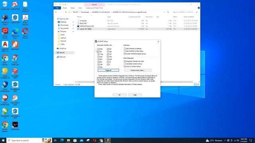Open the View ribbon tab

tap(80, 8)
